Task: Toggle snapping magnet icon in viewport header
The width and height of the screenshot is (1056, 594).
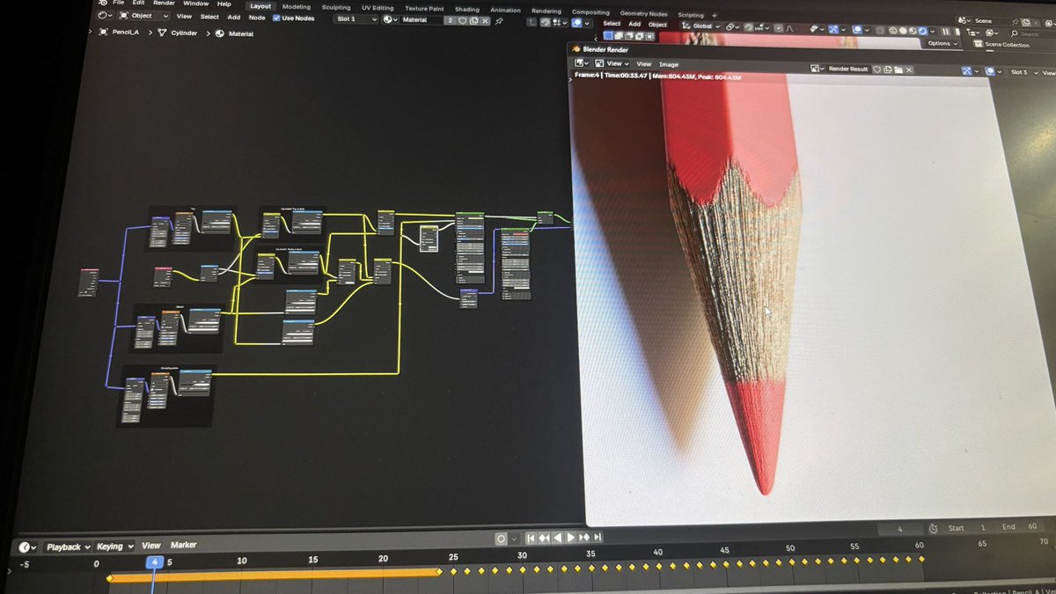Action: tap(749, 27)
